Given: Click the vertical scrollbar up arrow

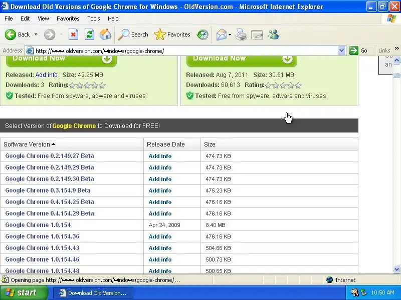Looking at the screenshot, I should point(396,60).
